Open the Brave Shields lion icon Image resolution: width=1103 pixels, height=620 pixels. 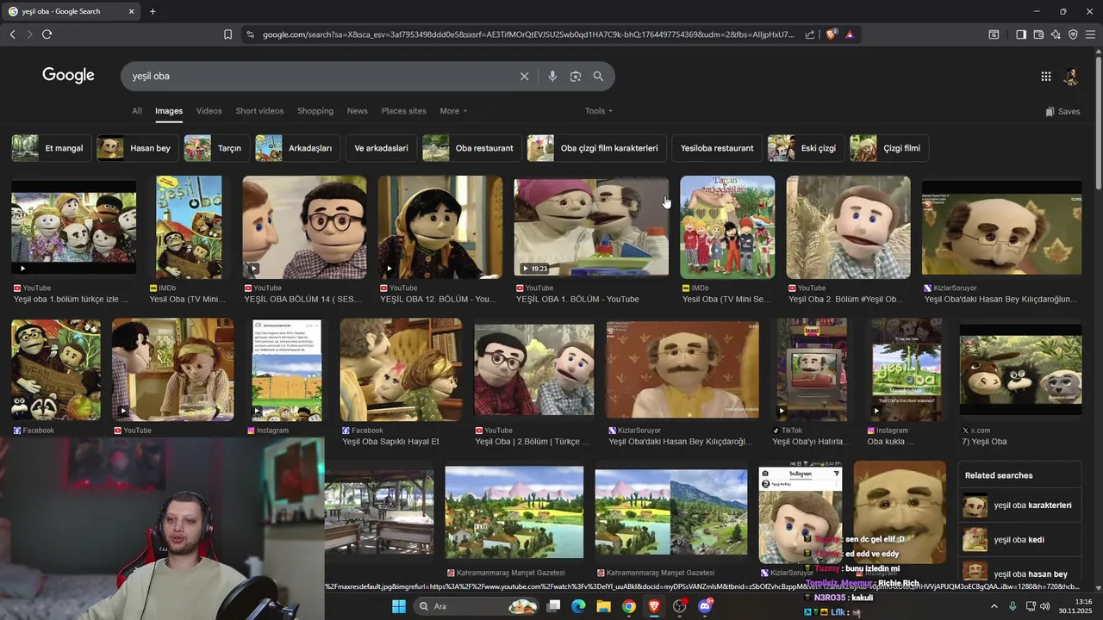point(831,34)
